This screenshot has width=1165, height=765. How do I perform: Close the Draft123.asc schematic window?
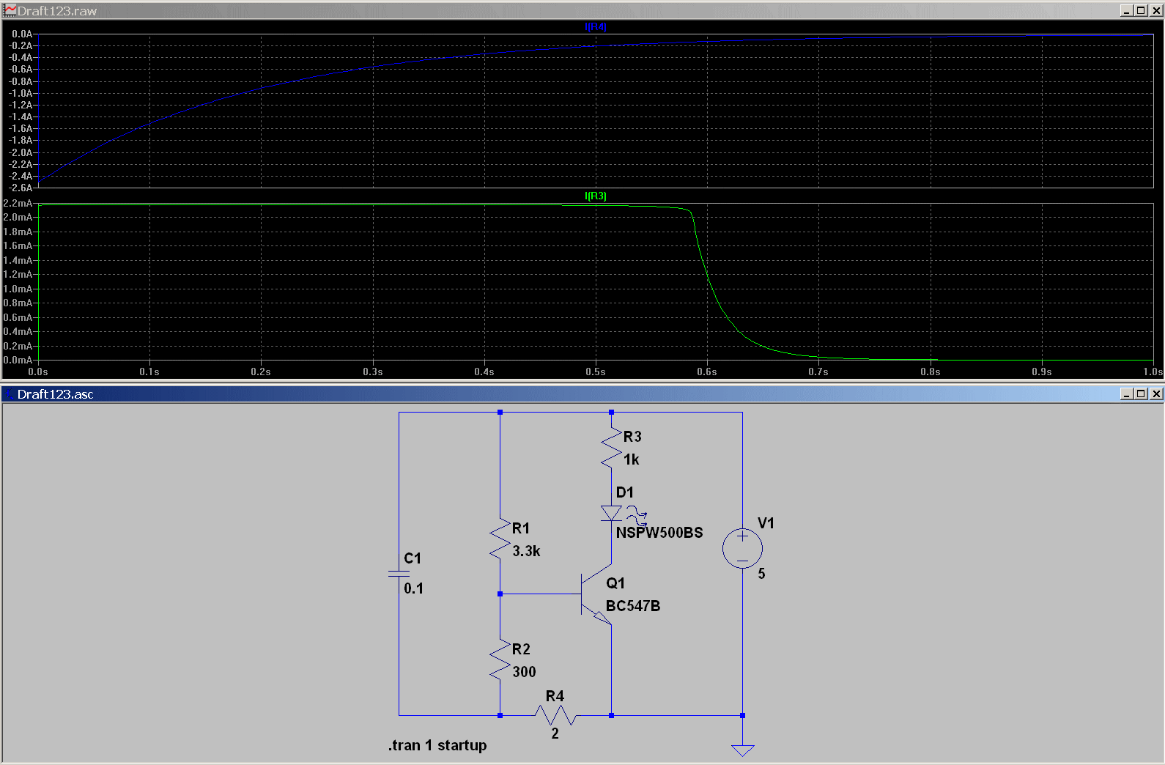[1156, 393]
